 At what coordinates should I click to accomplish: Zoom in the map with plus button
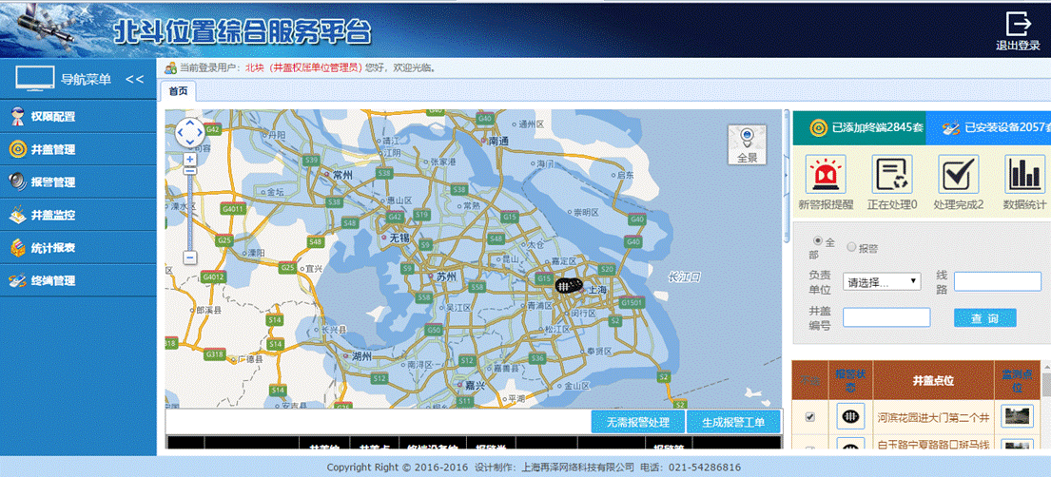(190, 159)
